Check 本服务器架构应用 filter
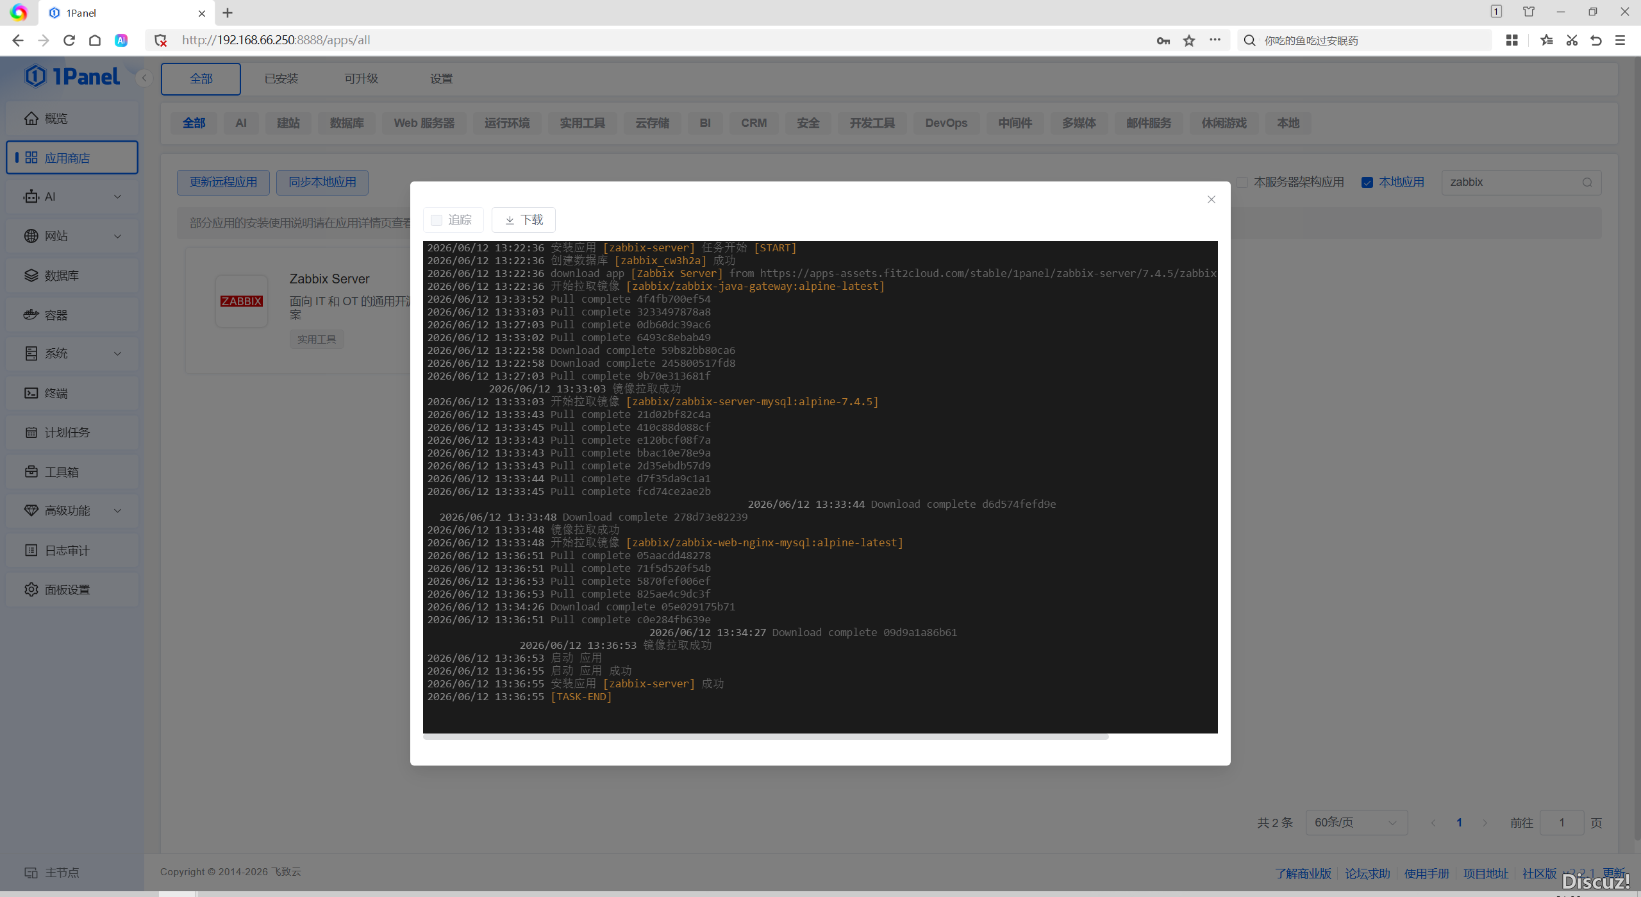The width and height of the screenshot is (1641, 897). click(x=1242, y=182)
